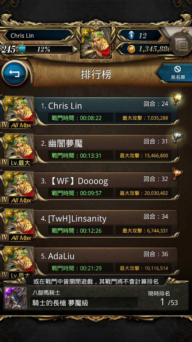This screenshot has width=192, height=342.
Task: Tap the 八腳馬騎士 stage boss icon
Action: point(16,298)
